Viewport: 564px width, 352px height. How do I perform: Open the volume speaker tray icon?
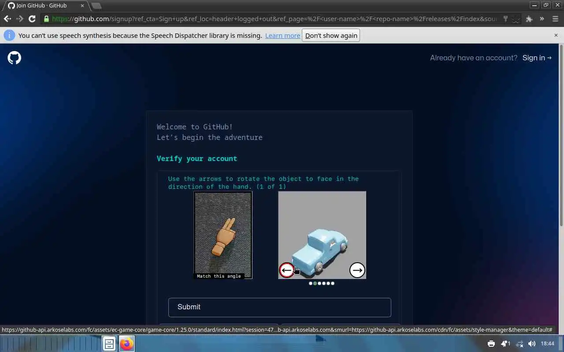click(532, 344)
